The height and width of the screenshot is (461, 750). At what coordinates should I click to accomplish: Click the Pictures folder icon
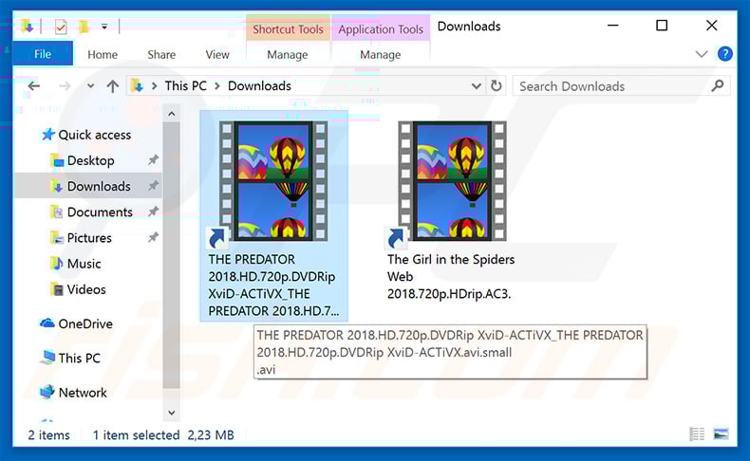click(56, 237)
